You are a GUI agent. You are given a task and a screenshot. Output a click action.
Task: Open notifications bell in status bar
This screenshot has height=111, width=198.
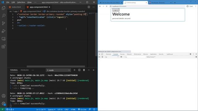[x=94, y=109]
